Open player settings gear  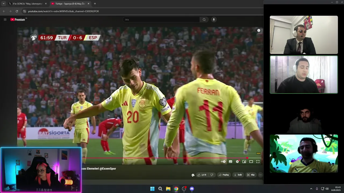point(237,162)
